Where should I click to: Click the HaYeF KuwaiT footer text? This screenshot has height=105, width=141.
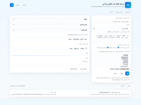point(104,92)
